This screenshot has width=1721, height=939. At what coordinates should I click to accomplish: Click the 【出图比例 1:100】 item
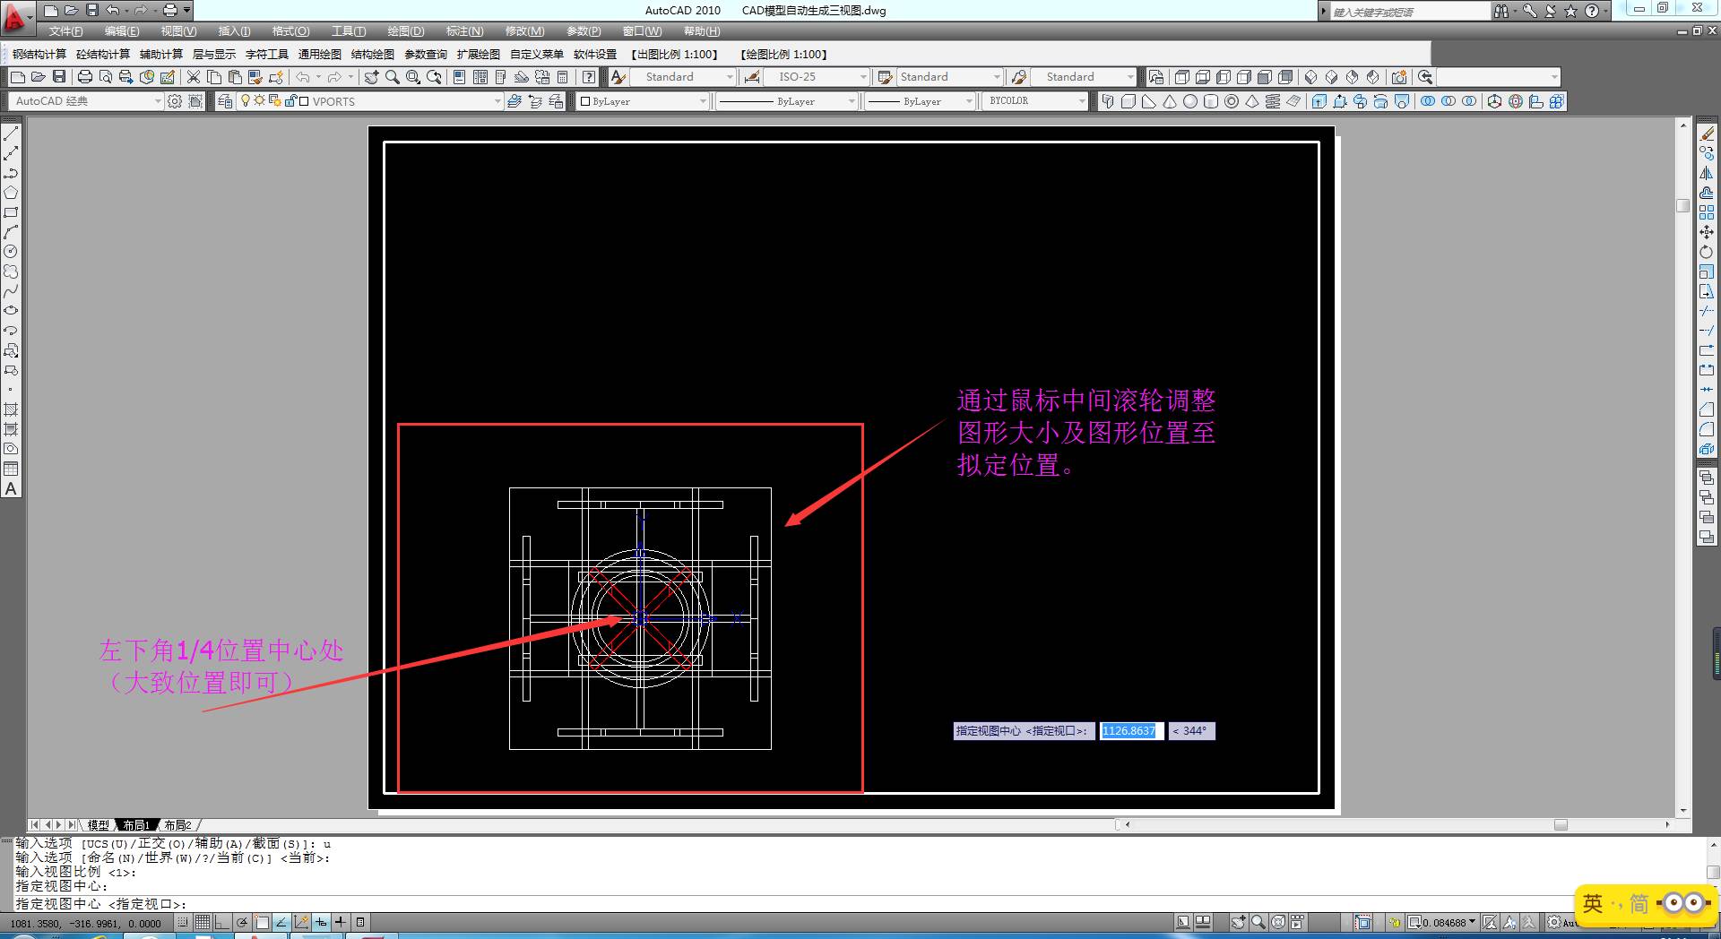click(676, 55)
